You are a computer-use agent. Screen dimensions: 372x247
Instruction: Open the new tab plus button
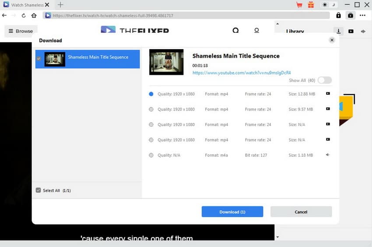(60, 5)
